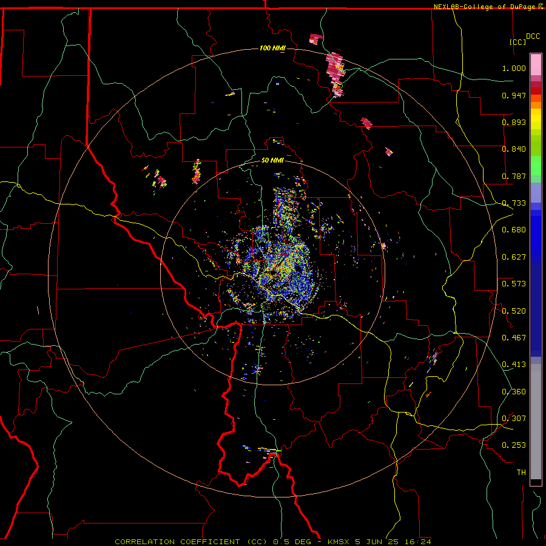Viewport: 546px width, 546px height.
Task: Click the 0.467 scale value
Action: click(x=514, y=337)
